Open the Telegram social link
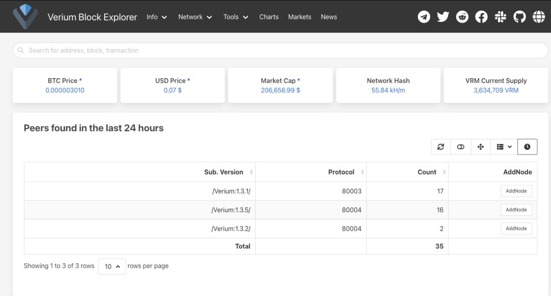This screenshot has height=296, width=551. point(424,16)
